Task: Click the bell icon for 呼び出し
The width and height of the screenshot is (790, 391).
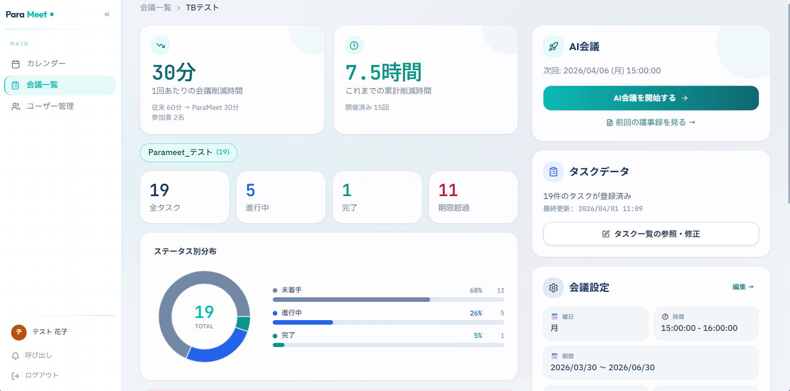Action: [16, 355]
